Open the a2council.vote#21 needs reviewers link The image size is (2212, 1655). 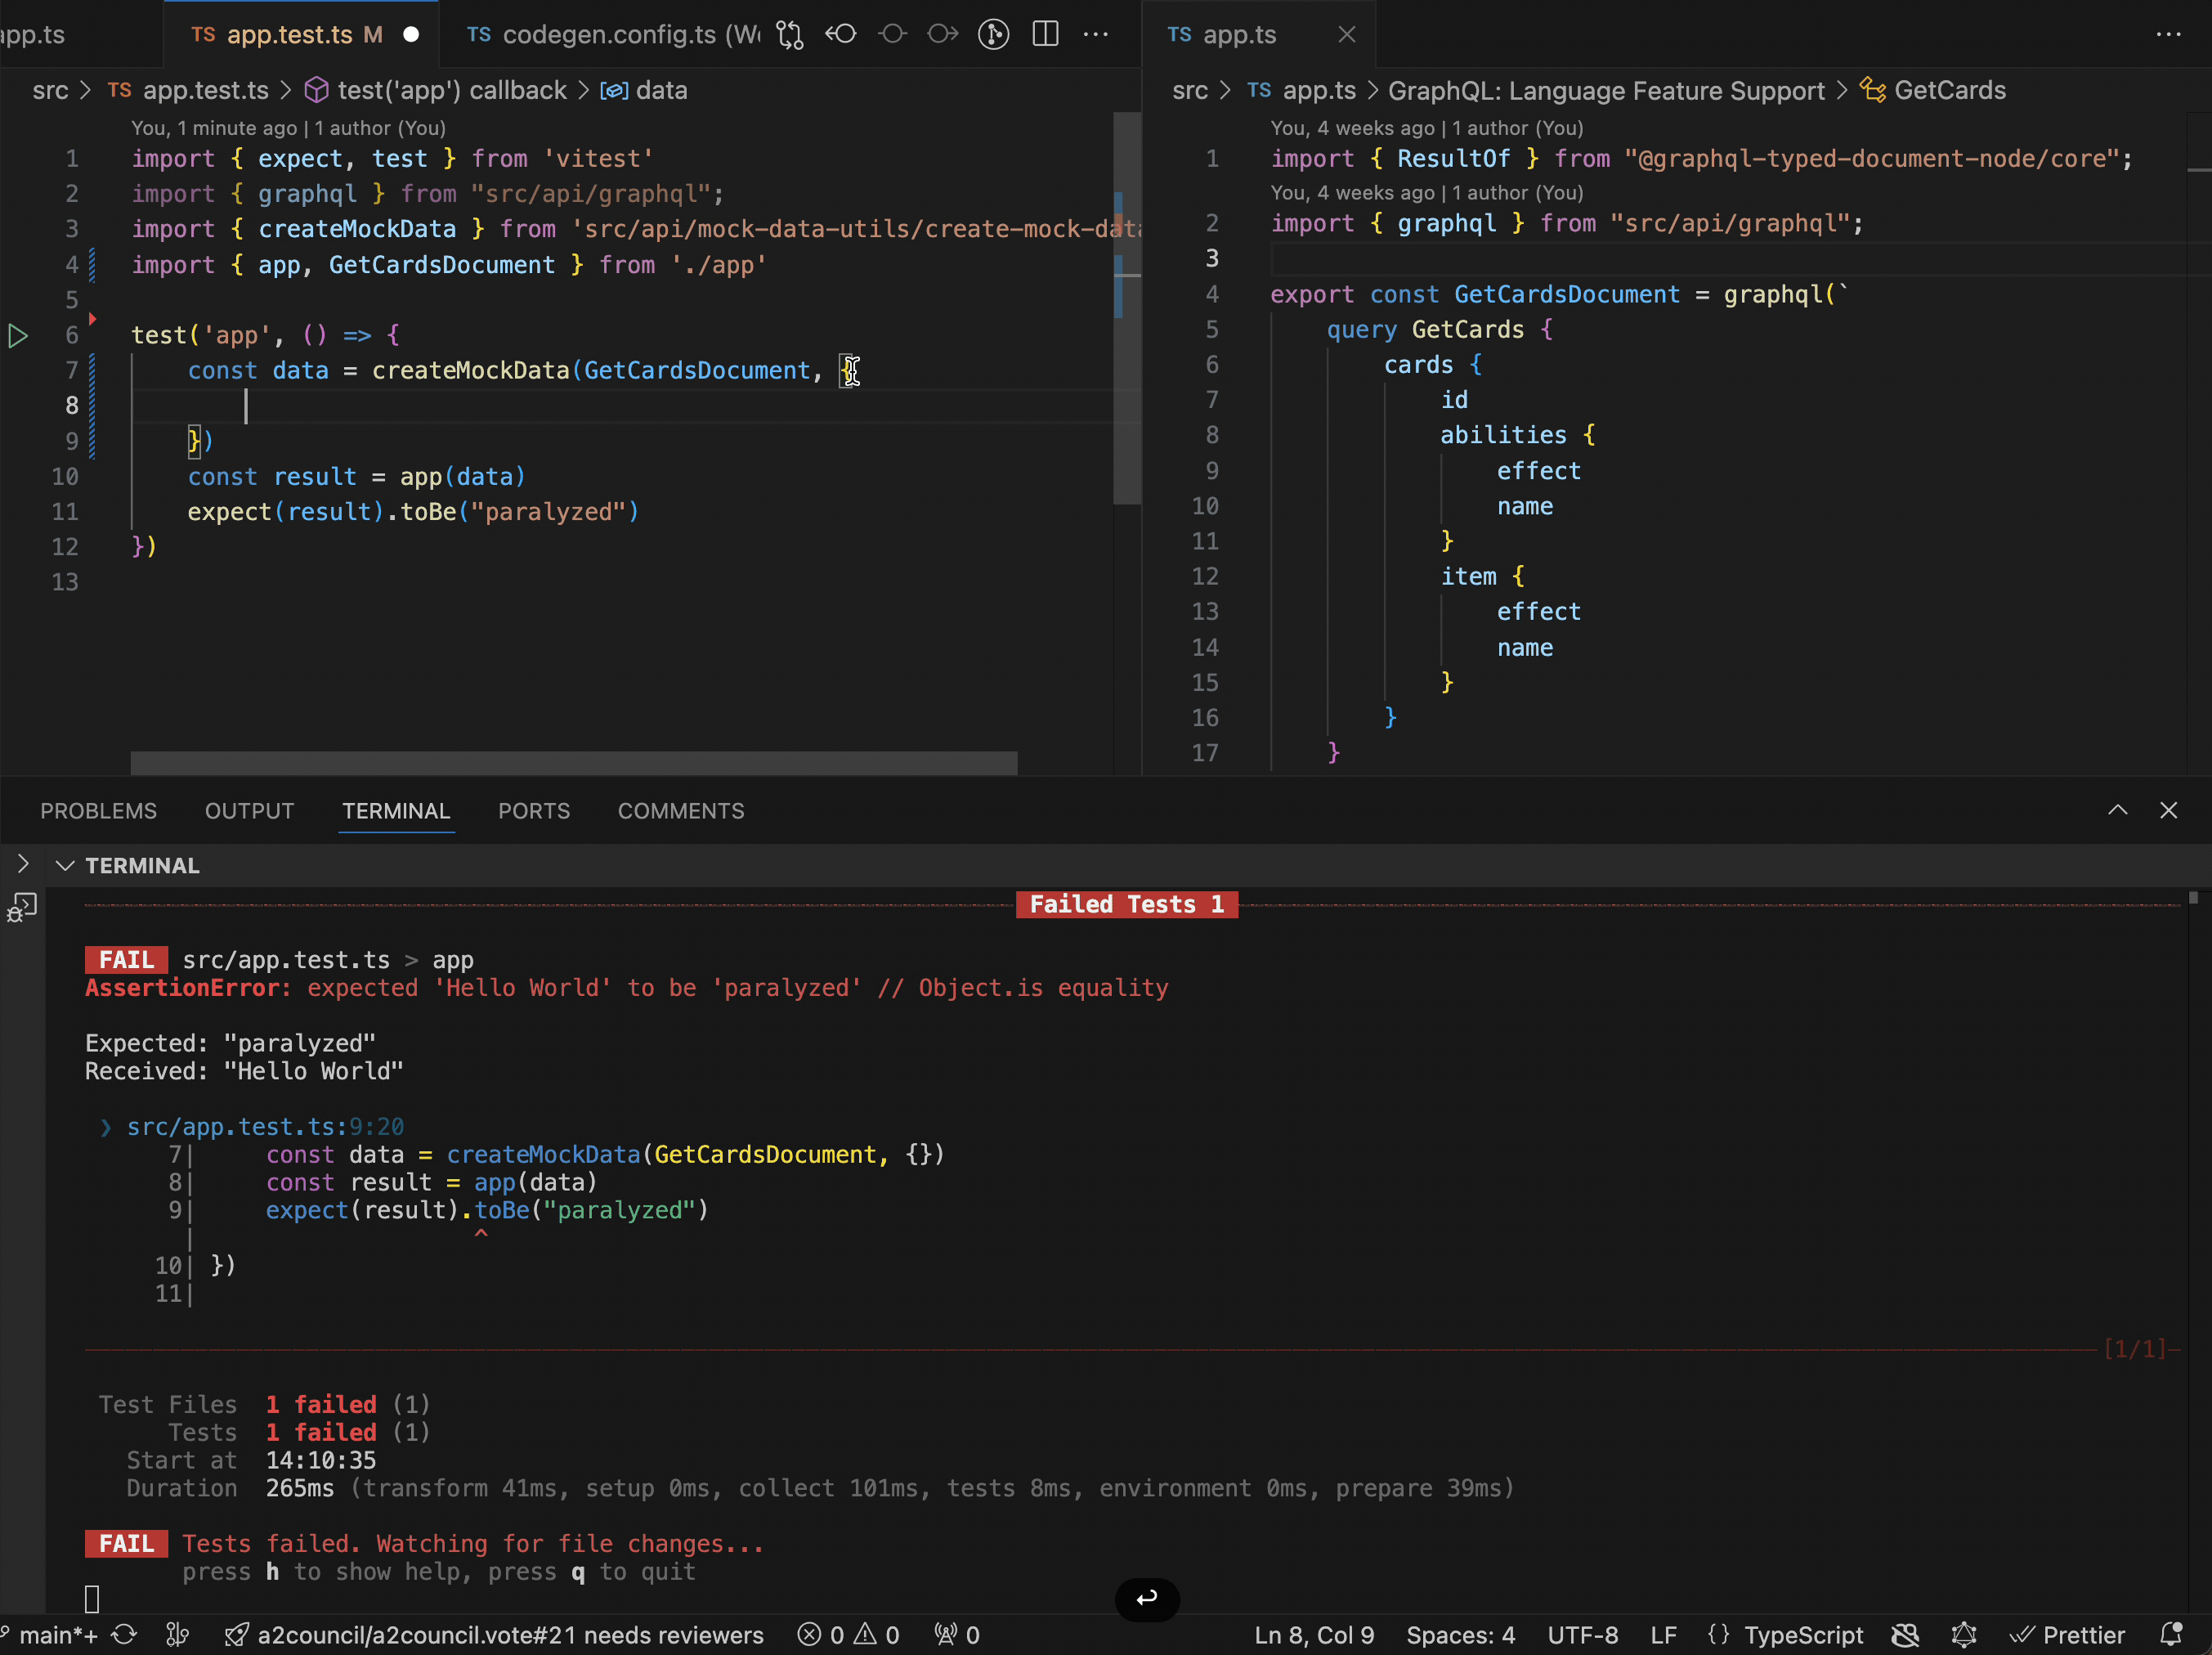495,1635
